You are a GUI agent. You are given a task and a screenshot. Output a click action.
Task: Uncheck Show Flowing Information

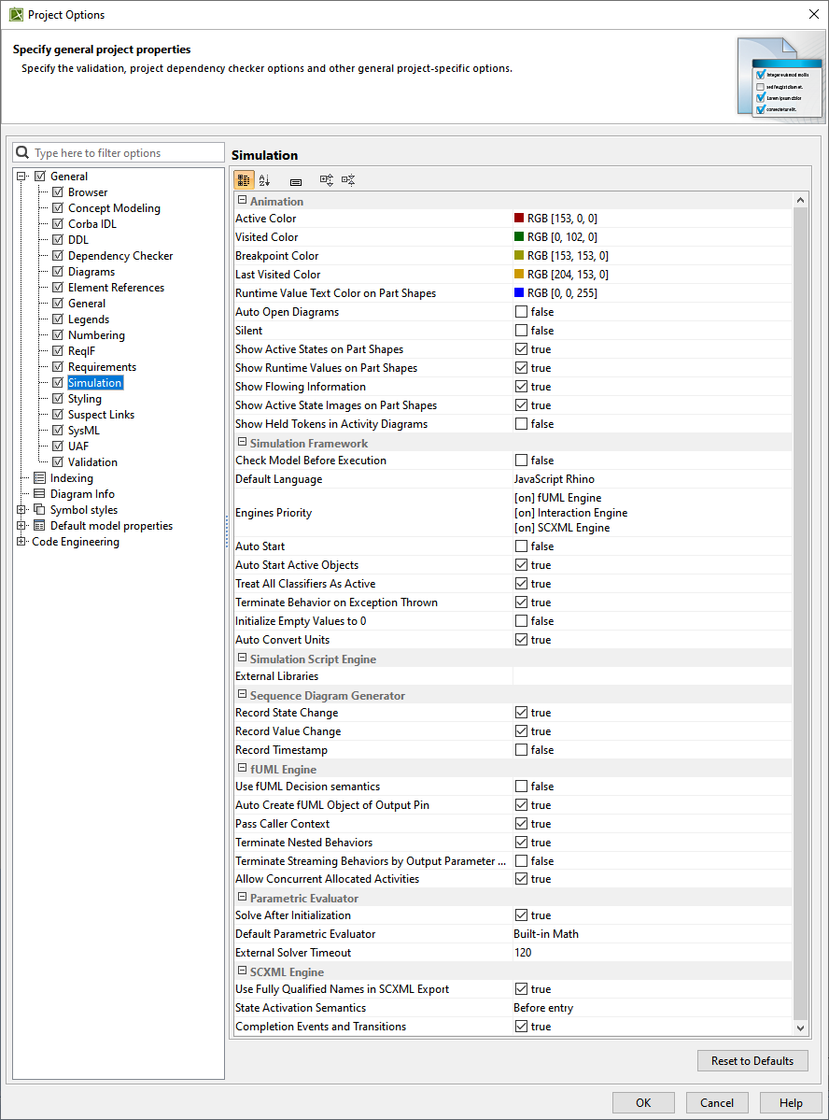[521, 387]
